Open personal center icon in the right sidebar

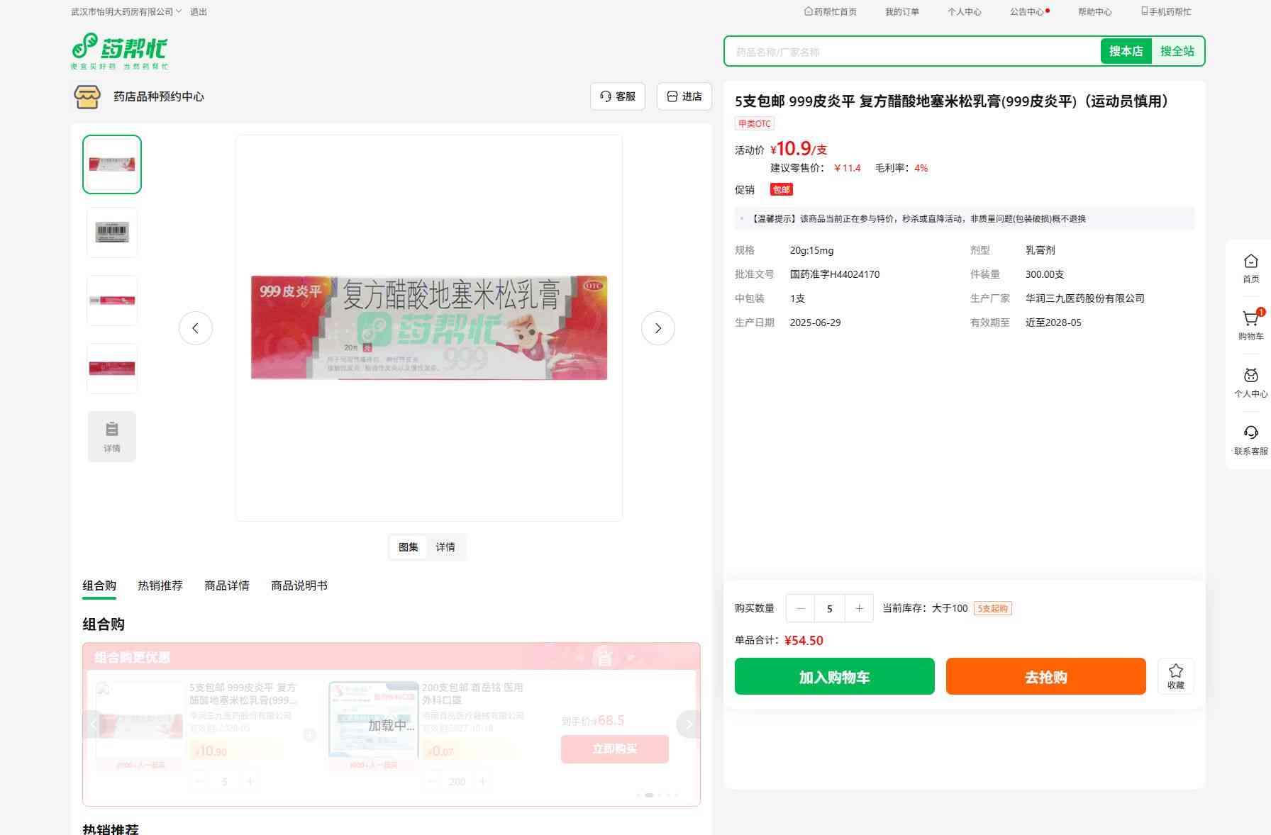pos(1250,376)
